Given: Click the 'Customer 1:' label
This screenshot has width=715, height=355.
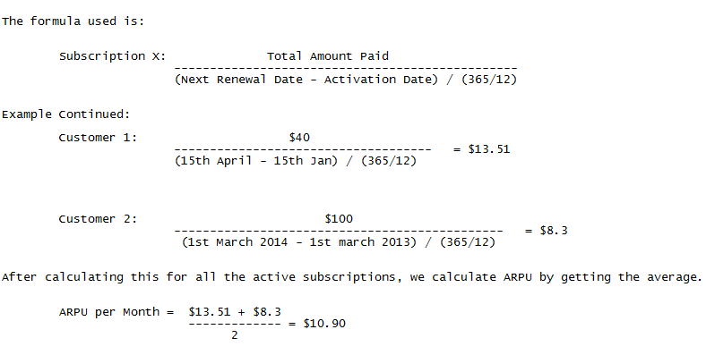Looking at the screenshot, I should click(98, 138).
